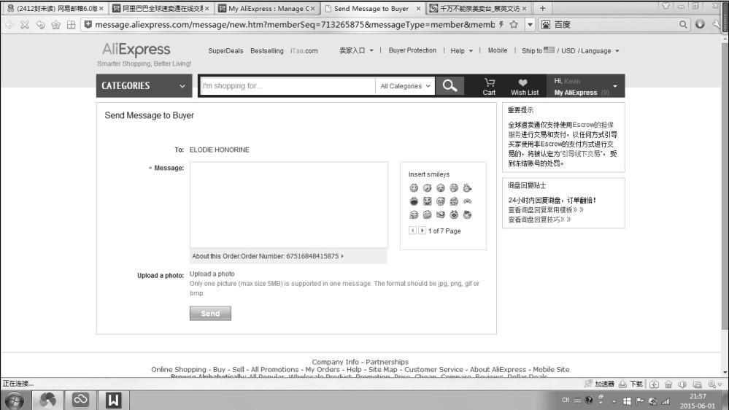Switch to My AliExpress Manage tab
729x410 pixels.
[x=268, y=8]
